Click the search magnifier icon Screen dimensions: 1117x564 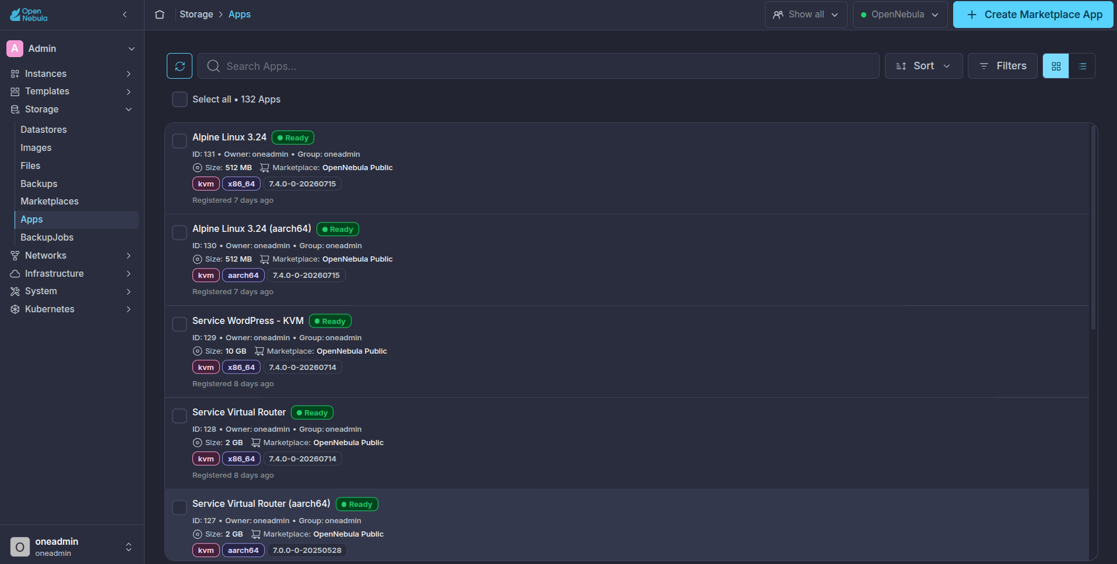(213, 66)
